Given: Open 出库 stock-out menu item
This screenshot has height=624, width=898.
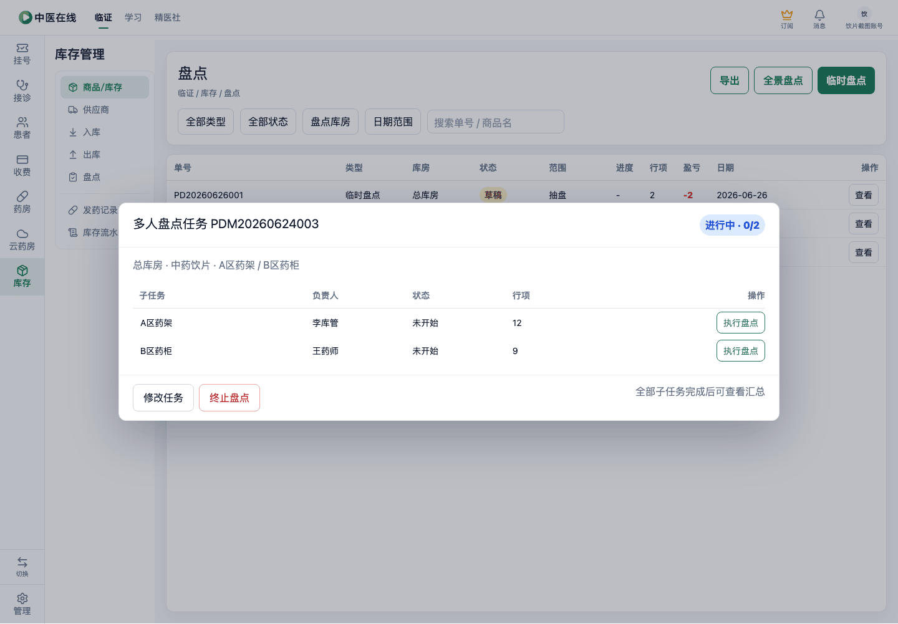Looking at the screenshot, I should pyautogui.click(x=105, y=155).
